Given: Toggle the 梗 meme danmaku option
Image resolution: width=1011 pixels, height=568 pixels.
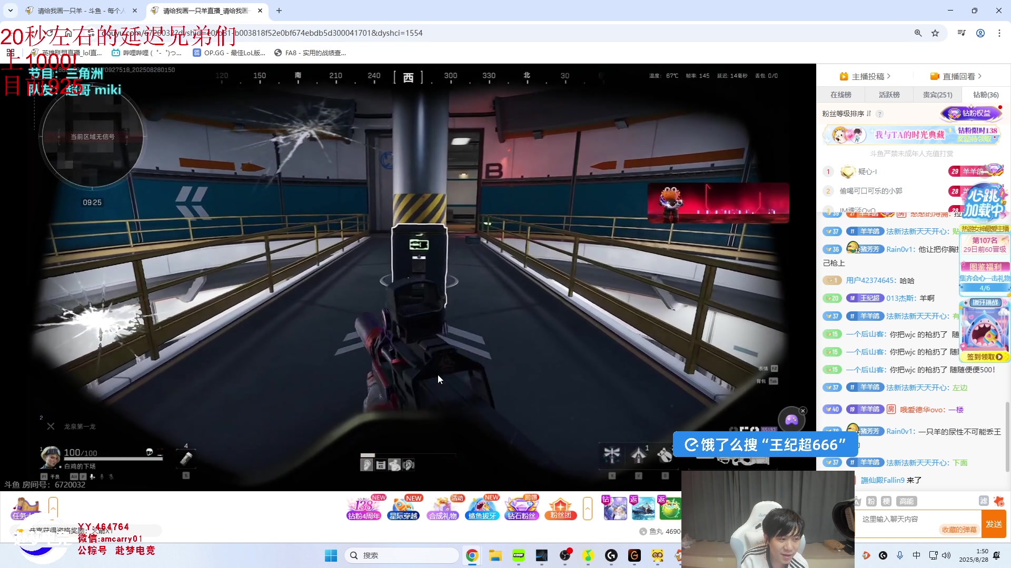Looking at the screenshot, I should click(886, 501).
